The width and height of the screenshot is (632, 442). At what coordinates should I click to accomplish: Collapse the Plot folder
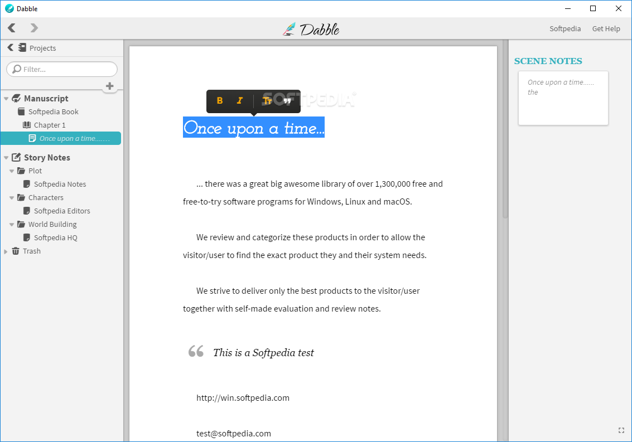12,171
